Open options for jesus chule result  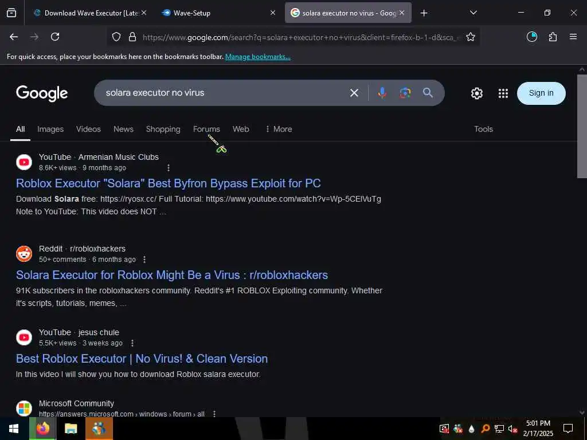(x=132, y=343)
